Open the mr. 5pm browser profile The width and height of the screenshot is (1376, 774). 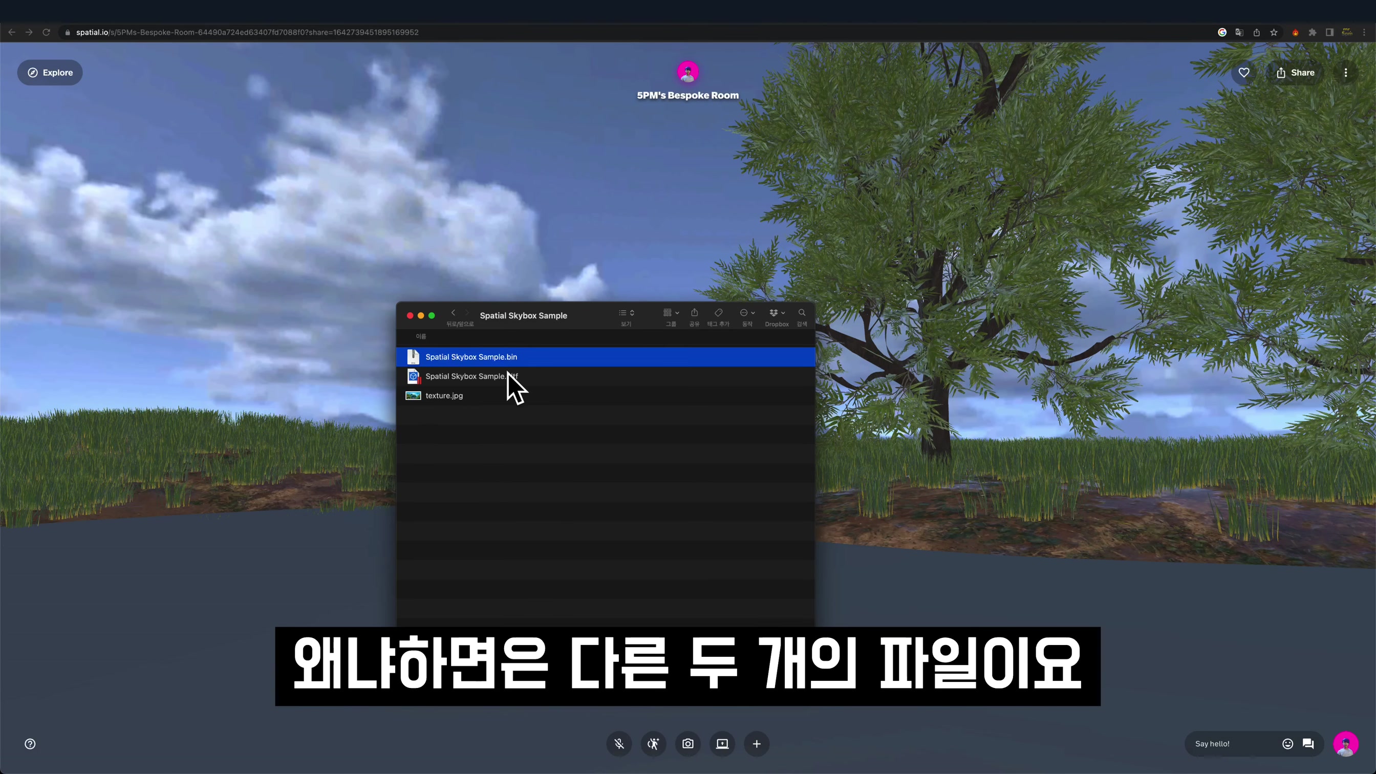point(1347,32)
